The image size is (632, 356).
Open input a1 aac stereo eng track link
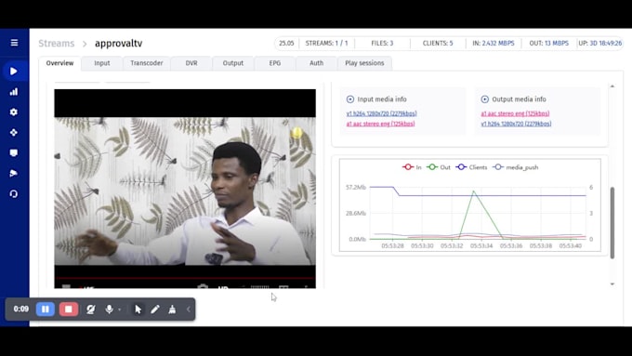[x=380, y=124]
